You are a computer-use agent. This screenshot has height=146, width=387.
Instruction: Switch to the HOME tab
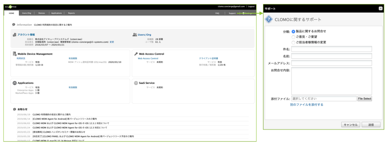click(12, 13)
